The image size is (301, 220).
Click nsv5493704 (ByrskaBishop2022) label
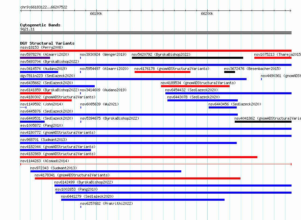pyautogui.click(x=50, y=62)
